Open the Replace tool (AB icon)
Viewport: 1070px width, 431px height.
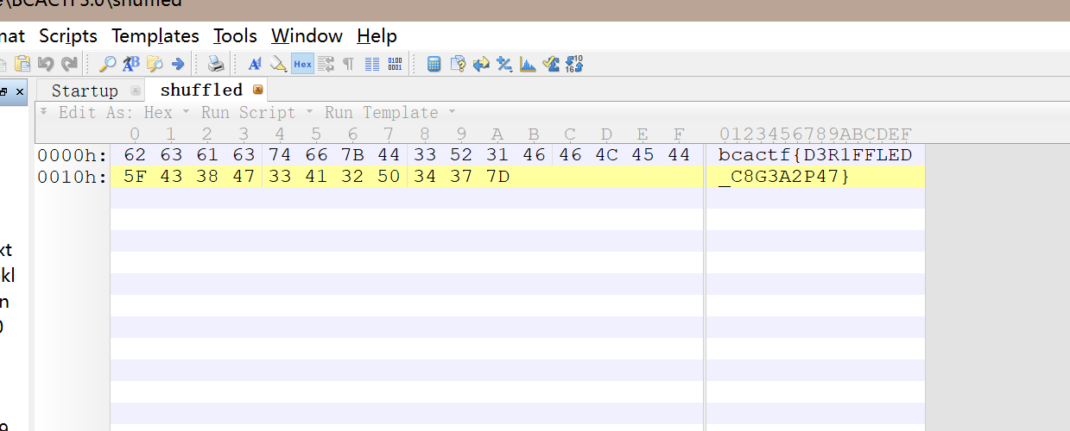[x=131, y=64]
